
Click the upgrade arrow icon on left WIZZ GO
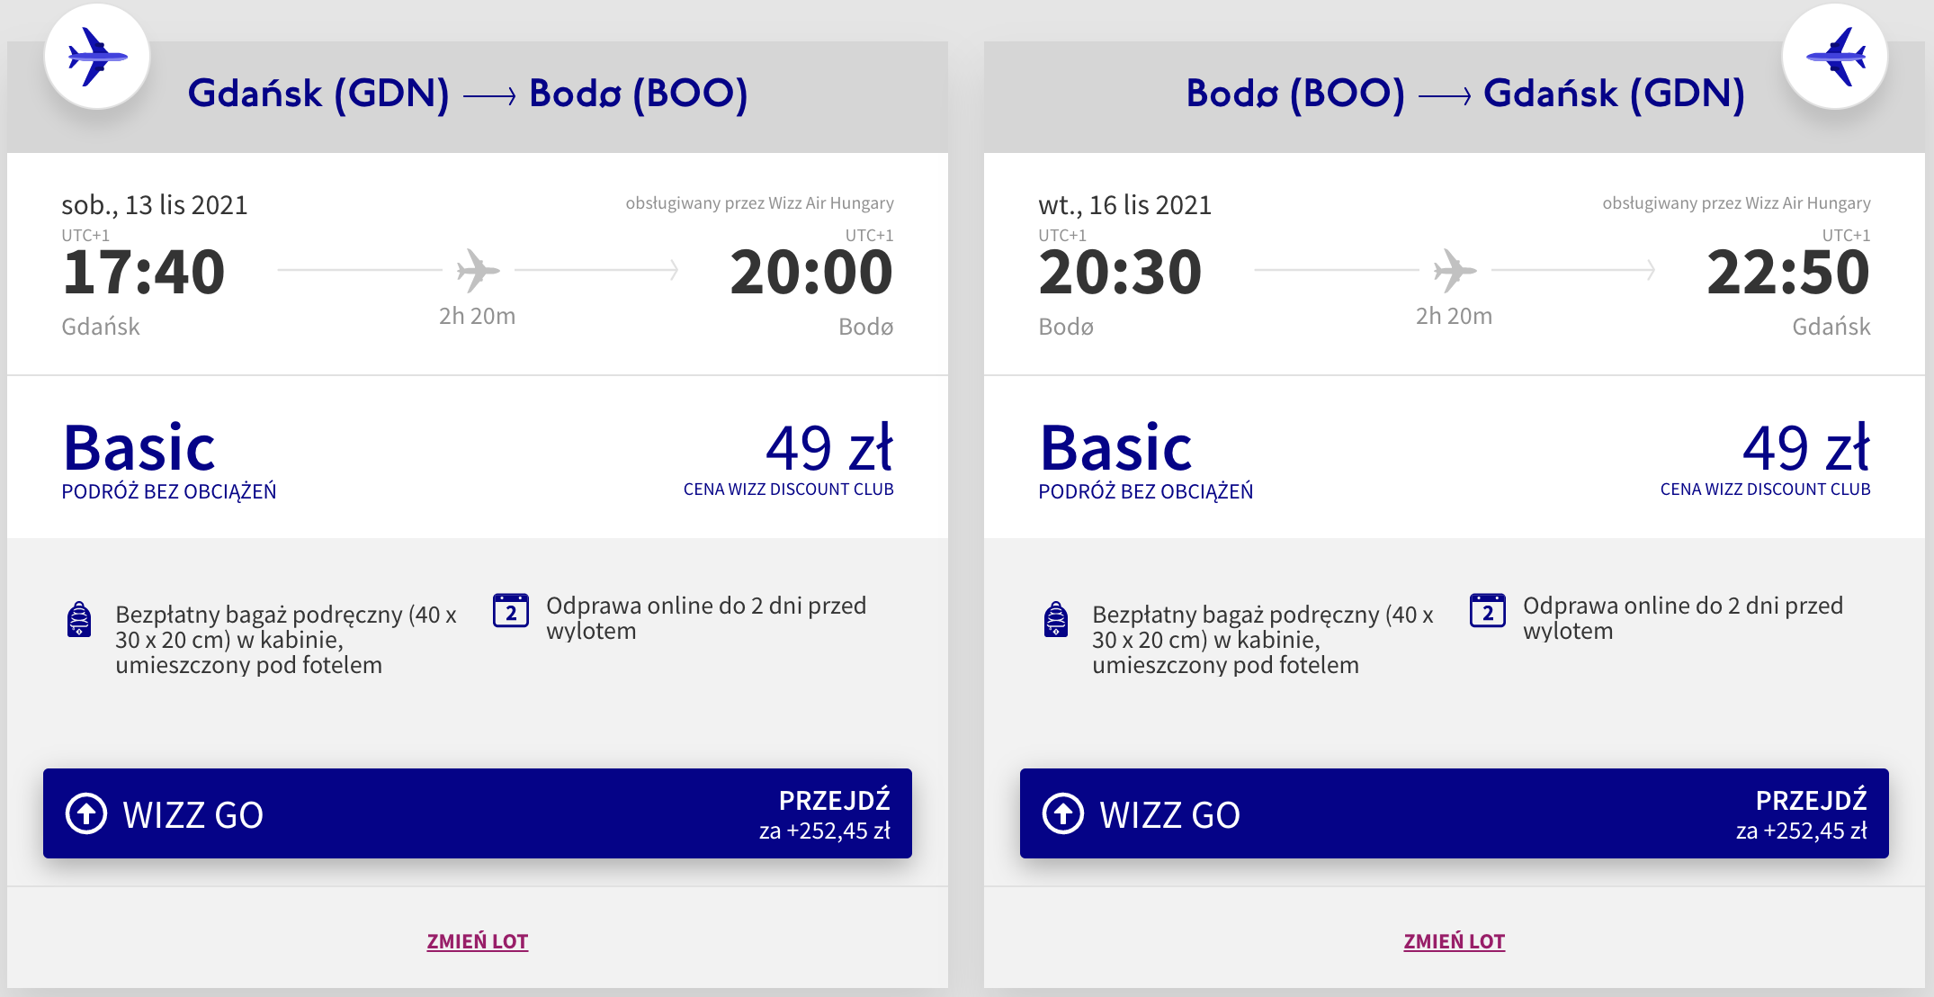86,813
